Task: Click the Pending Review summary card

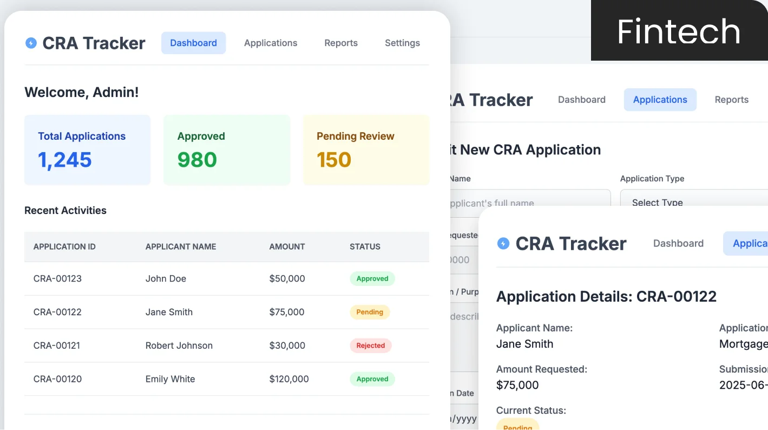Action: coord(366,149)
